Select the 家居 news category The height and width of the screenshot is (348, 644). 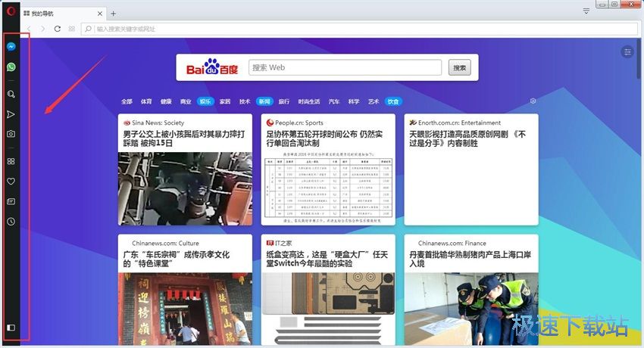(x=225, y=101)
